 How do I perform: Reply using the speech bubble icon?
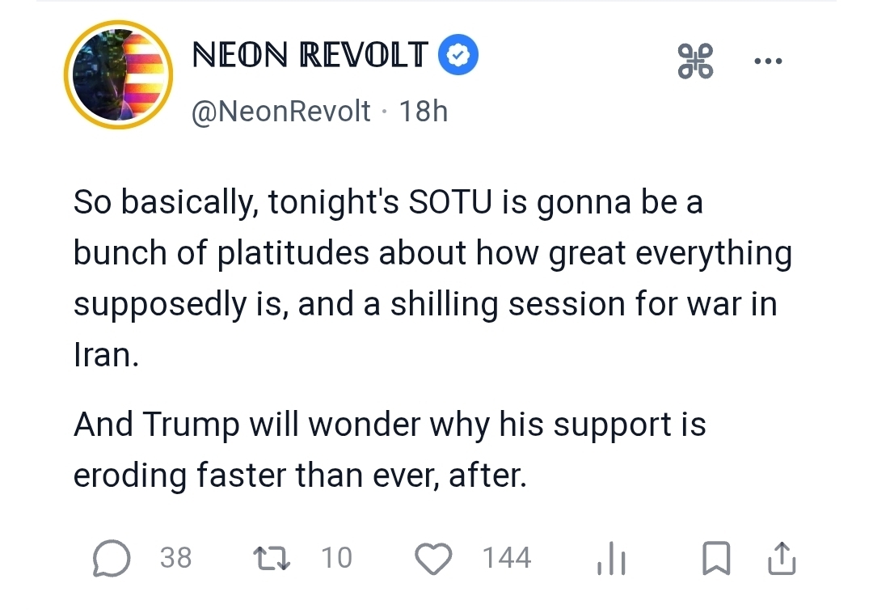(112, 558)
